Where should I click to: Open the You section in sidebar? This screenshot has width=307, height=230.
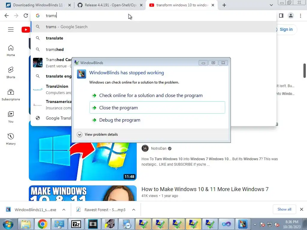click(11, 117)
